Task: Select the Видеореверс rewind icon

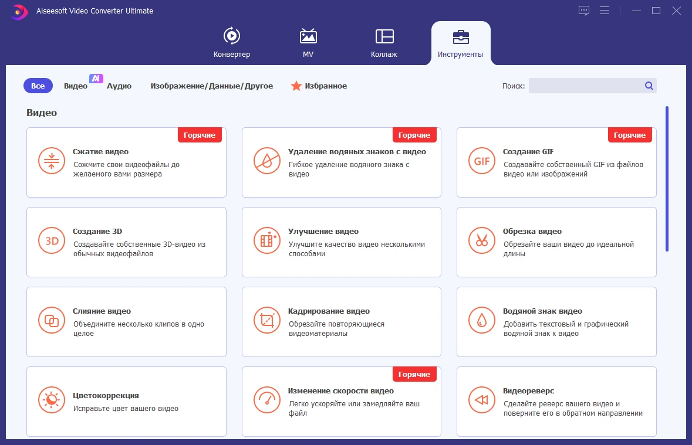Action: (482, 400)
